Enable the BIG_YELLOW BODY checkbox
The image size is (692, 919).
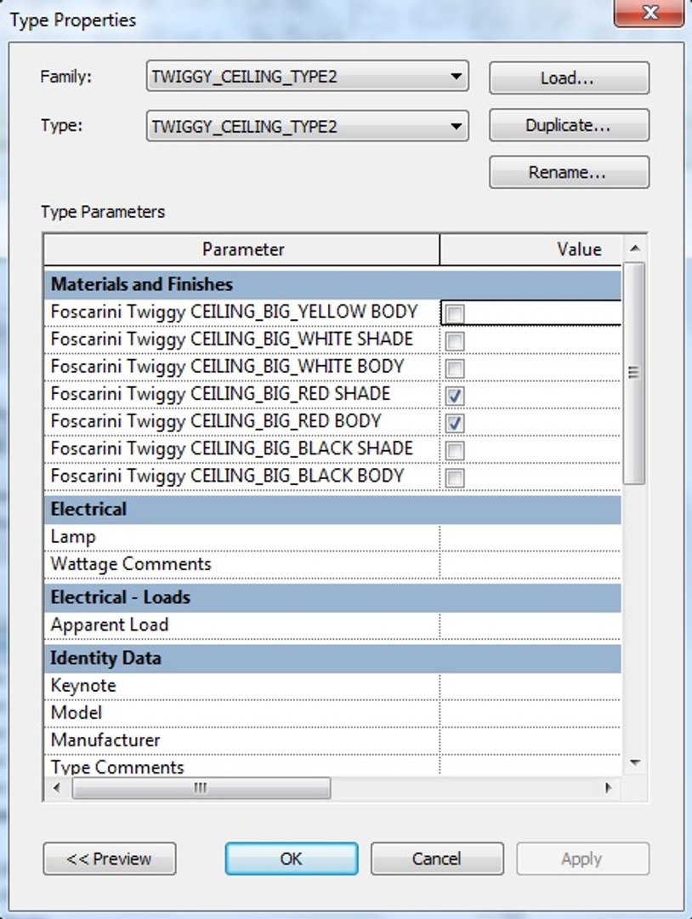point(456,314)
